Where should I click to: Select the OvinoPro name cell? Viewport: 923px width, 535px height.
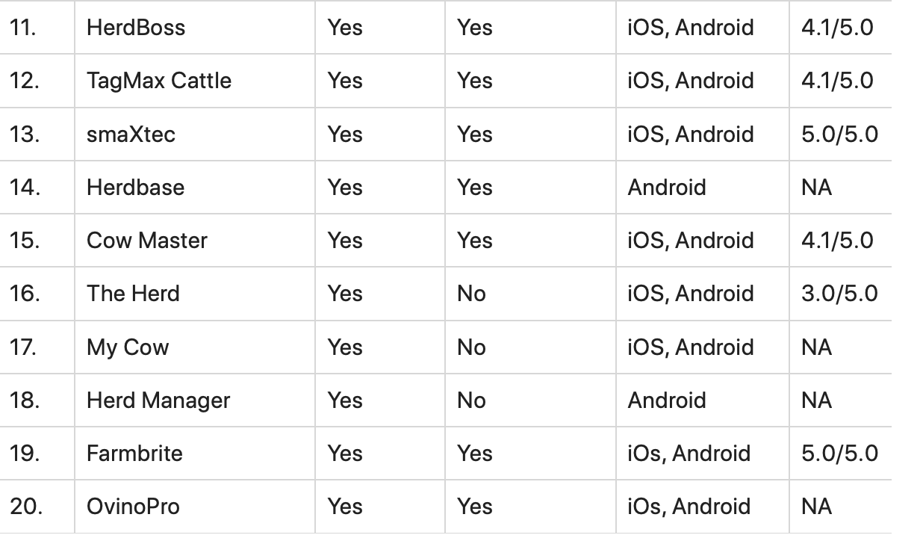tap(133, 507)
